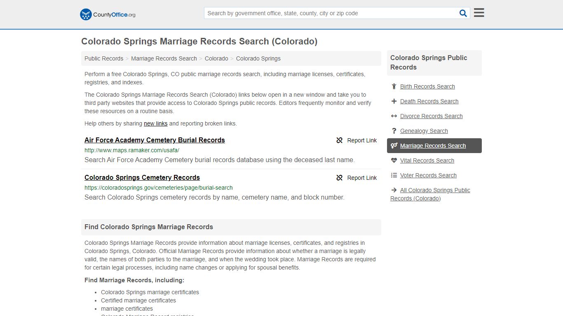Open Genealogy Search sidebar link
This screenshot has width=563, height=316.
[424, 131]
